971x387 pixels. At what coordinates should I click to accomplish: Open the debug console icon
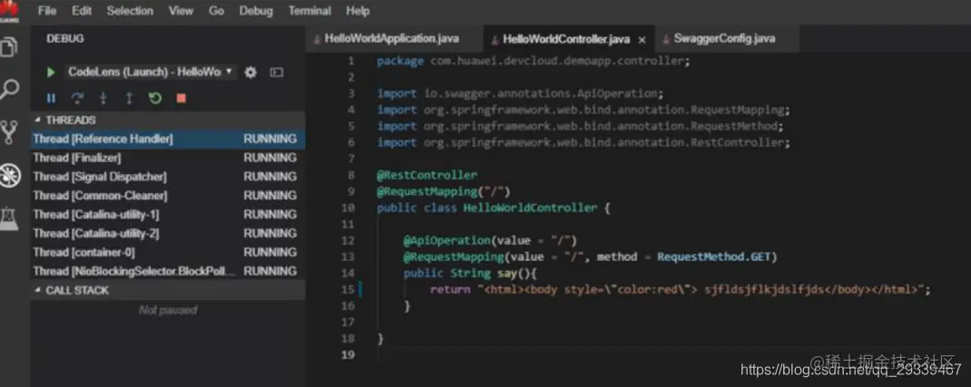[x=277, y=73]
